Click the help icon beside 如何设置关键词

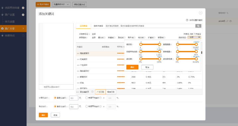pos(187,20)
